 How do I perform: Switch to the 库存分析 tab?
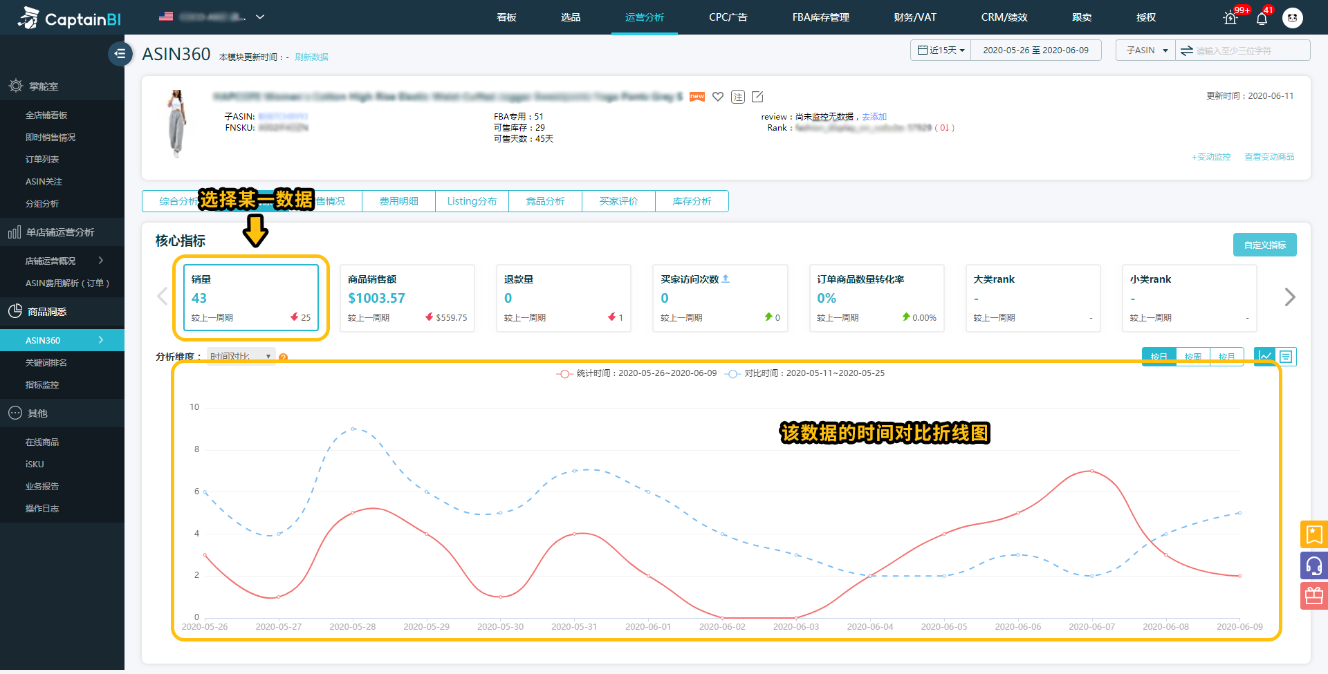tap(692, 201)
